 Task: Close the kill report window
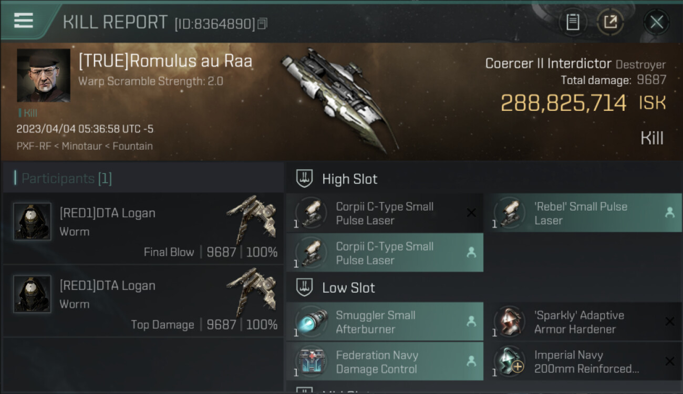(656, 22)
